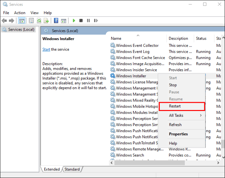Click the Export List toolbar icon
Image resolution: width=225 pixels, height=178 pixels.
pos(46,21)
